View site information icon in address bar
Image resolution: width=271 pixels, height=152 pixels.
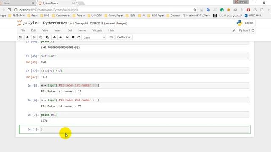tap(16, 10)
